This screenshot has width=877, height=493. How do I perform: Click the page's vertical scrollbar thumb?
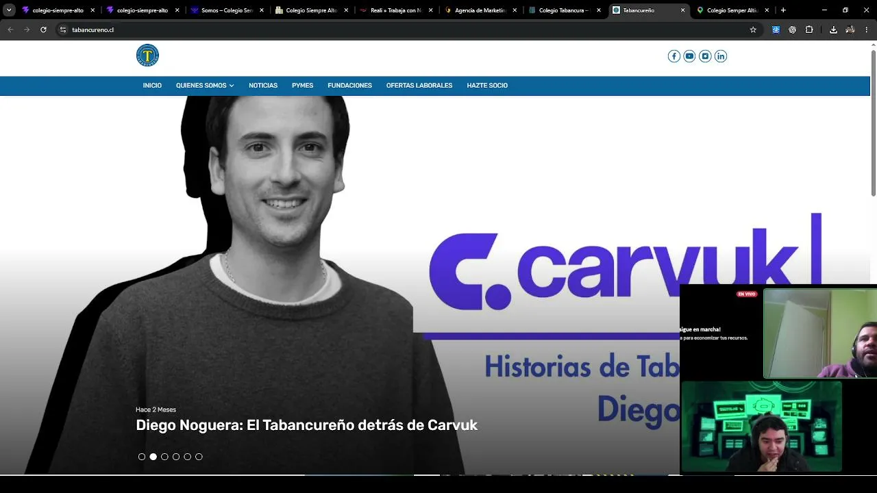click(x=873, y=123)
